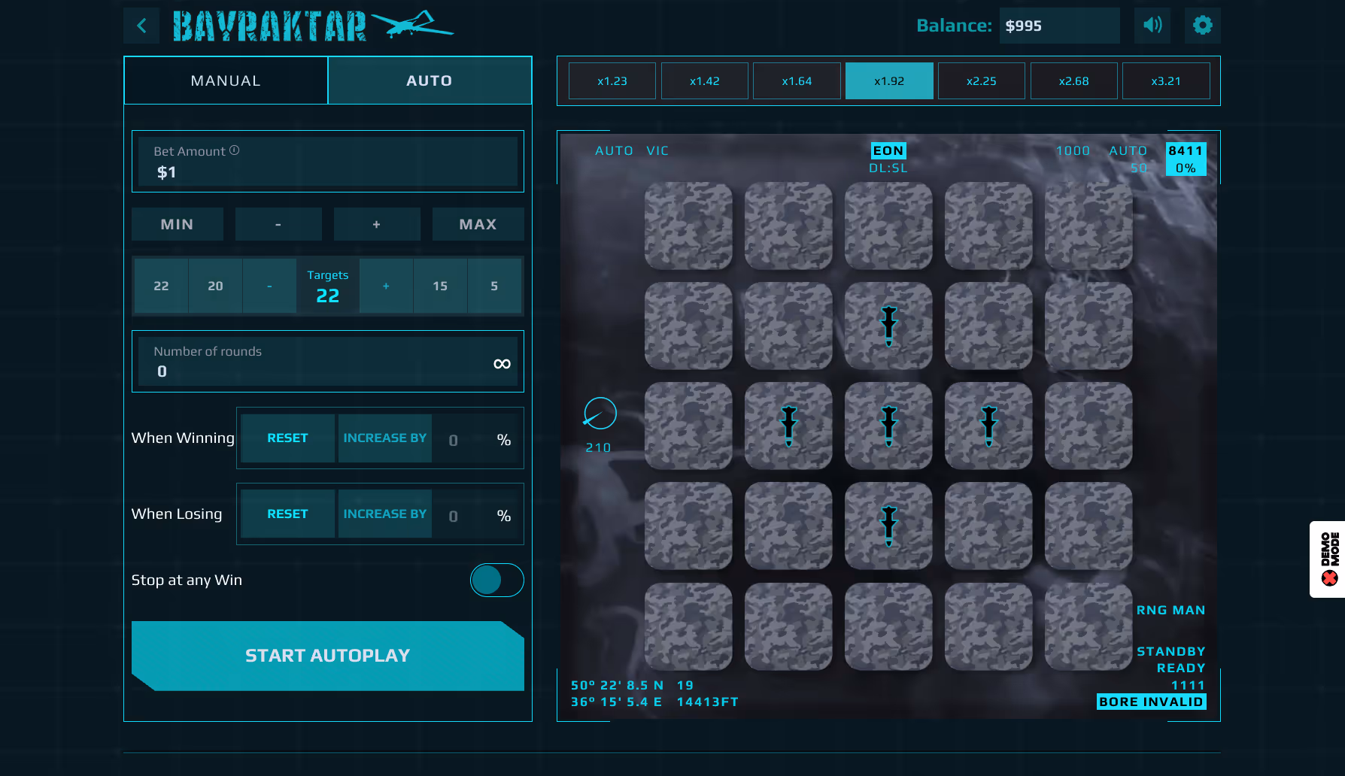Increase bet amount with plus button
This screenshot has width=1345, height=776.
pyautogui.click(x=377, y=224)
